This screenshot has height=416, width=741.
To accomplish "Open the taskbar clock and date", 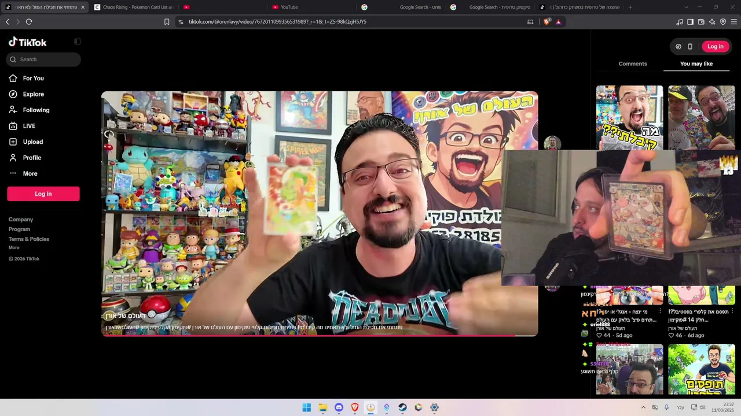I will (x=723, y=407).
